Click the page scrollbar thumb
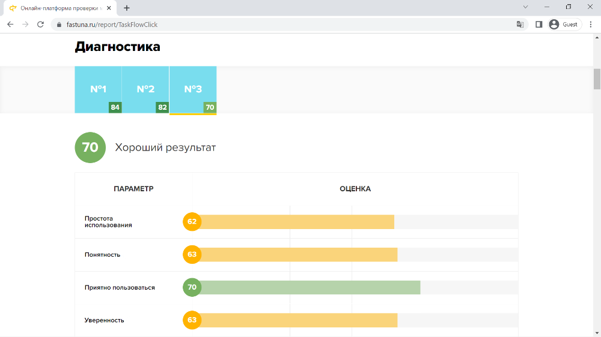The image size is (601, 337). tap(597, 79)
